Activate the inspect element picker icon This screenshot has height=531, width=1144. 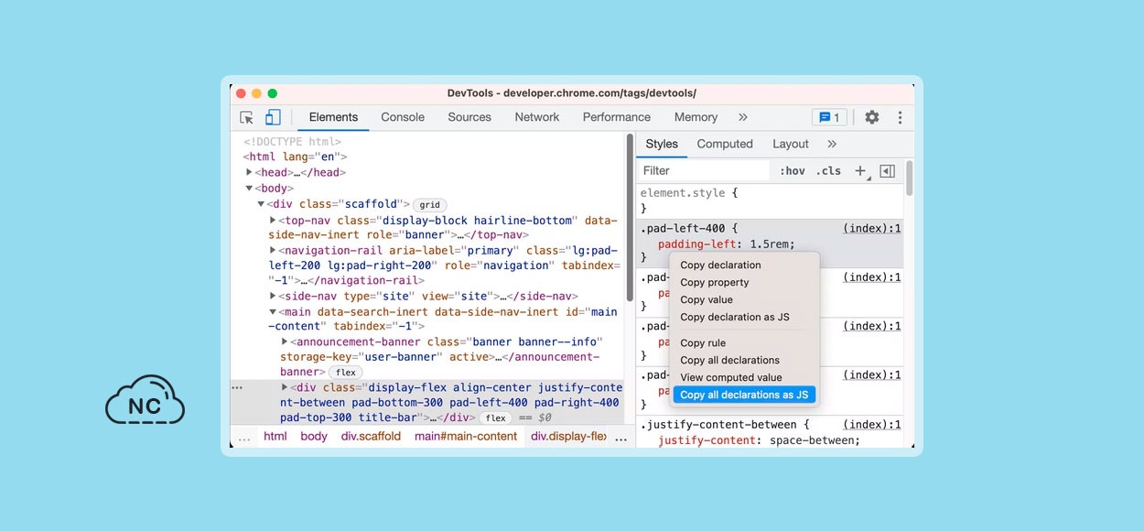coord(246,117)
